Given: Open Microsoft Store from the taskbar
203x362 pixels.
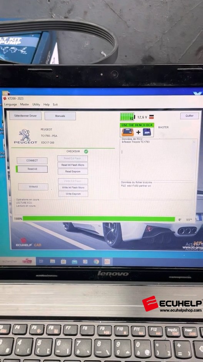Looking at the screenshot, I should [x=63, y=261].
